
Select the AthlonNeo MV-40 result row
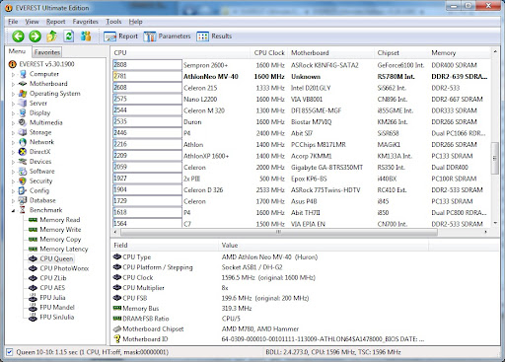pyautogui.click(x=301, y=76)
